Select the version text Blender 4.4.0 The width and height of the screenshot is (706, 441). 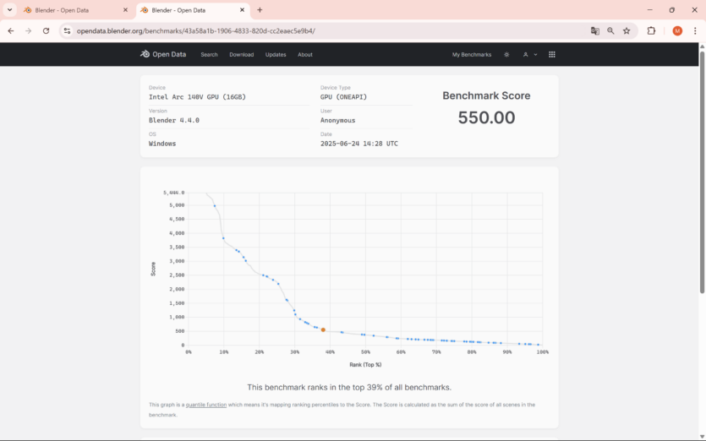(x=174, y=120)
